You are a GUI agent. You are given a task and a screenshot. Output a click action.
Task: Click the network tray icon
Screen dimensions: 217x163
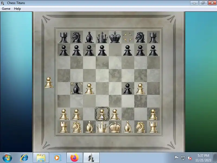[183, 158]
